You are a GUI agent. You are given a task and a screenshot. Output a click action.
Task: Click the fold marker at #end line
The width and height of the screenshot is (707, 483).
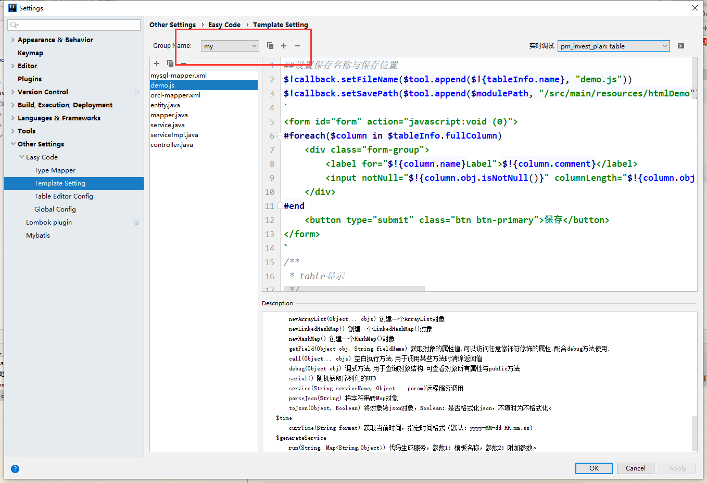click(x=280, y=206)
